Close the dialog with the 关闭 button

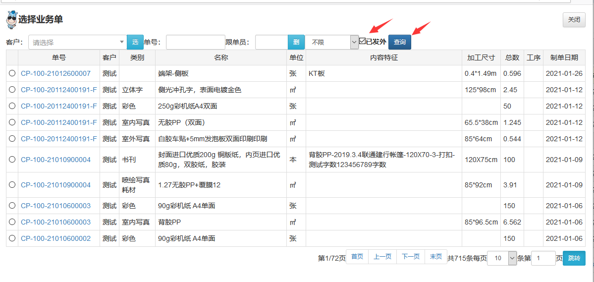tap(574, 20)
